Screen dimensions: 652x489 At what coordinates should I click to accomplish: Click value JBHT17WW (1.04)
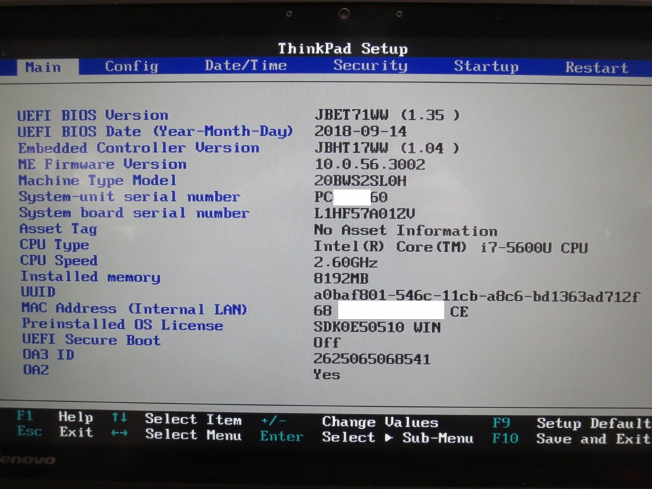(x=386, y=148)
